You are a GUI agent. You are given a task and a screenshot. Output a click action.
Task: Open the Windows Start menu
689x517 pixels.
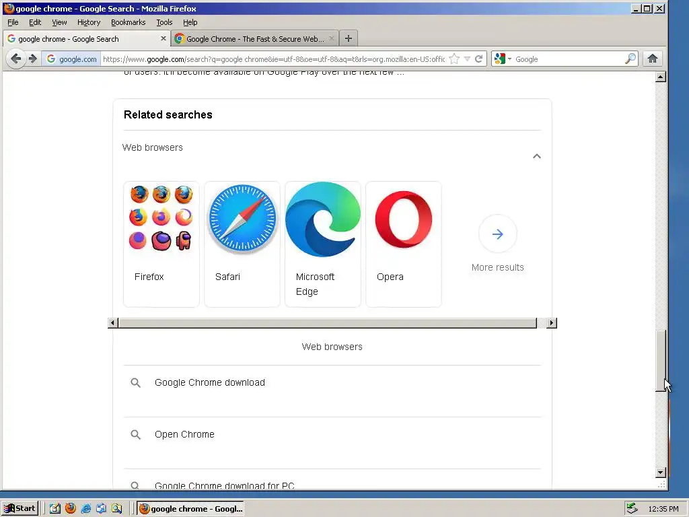[20, 508]
